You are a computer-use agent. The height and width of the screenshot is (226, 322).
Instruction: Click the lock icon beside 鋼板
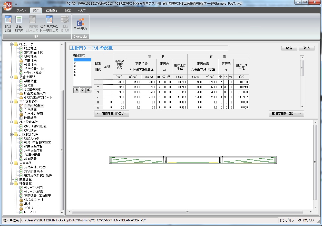(x=21, y=204)
